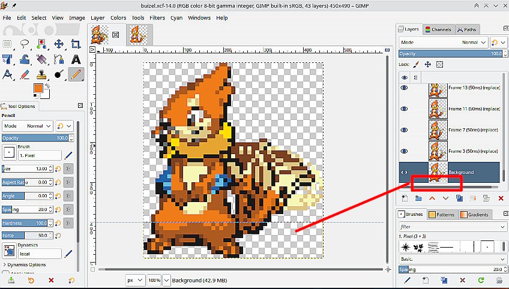Select the Pencil tool
Image resolution: width=509 pixels, height=289 pixels.
point(76,74)
